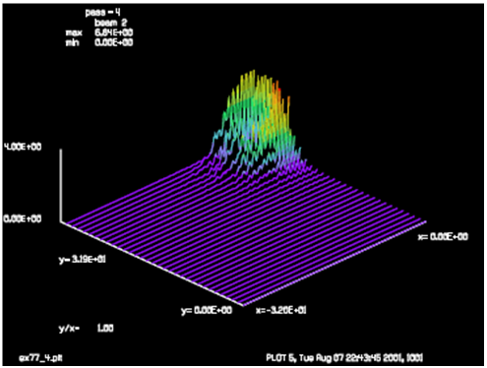Click the 'pass - 4' title text
487x368 pixels.
(102, 13)
